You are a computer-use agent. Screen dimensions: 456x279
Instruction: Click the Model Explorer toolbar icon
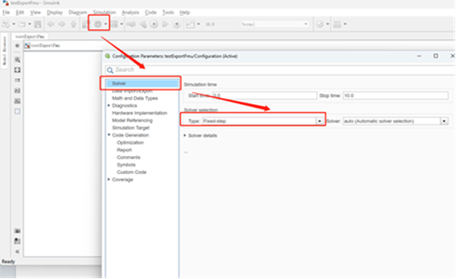point(114,24)
